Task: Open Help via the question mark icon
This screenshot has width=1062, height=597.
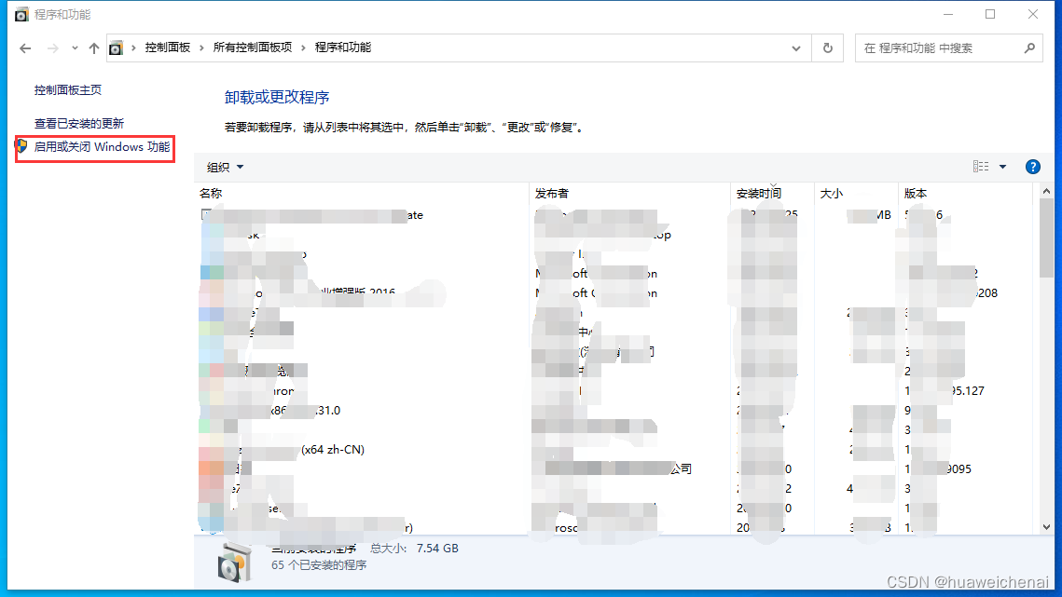Action: 1032,167
